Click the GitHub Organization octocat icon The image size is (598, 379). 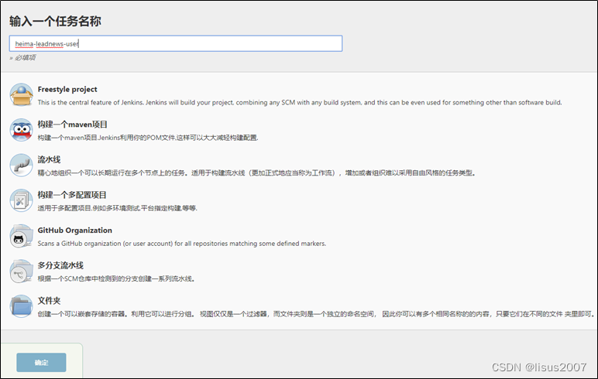coord(22,236)
